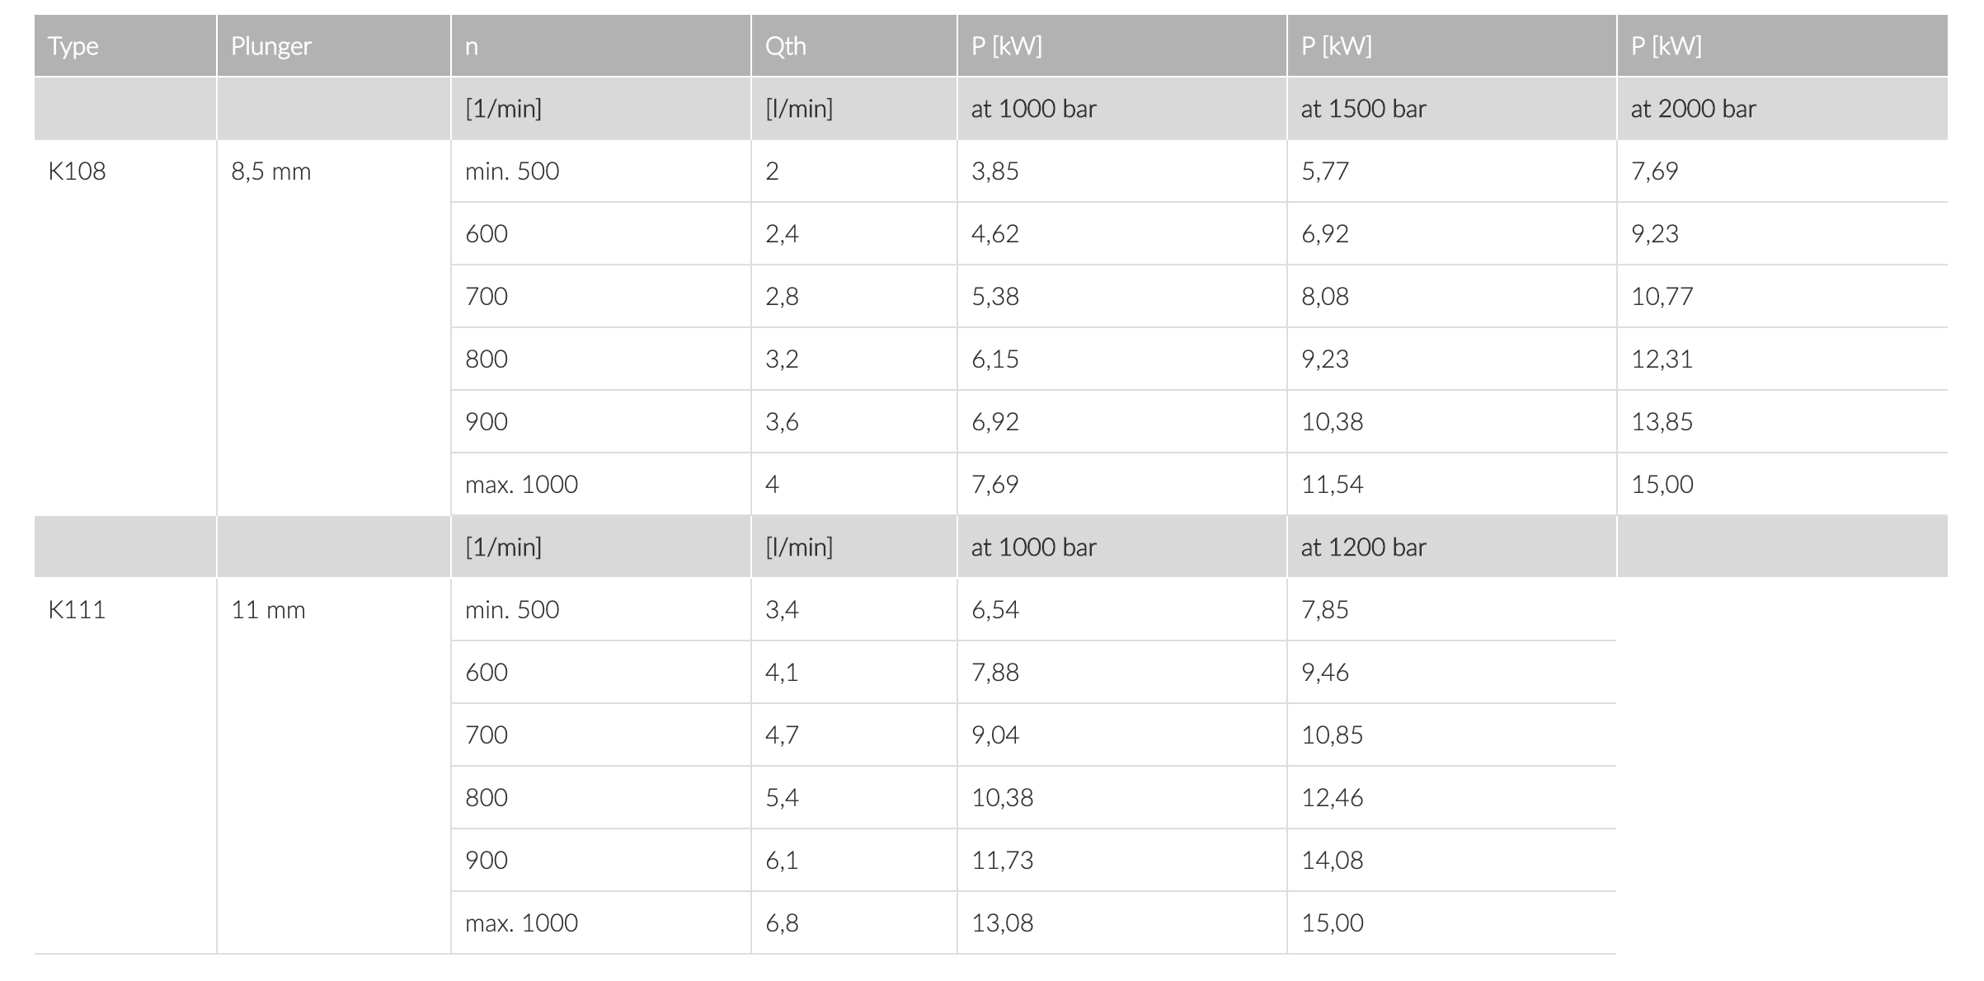This screenshot has height=981, width=1984.
Task: Click the 'at 1500 bar' subheader
Action: [x=1363, y=109]
